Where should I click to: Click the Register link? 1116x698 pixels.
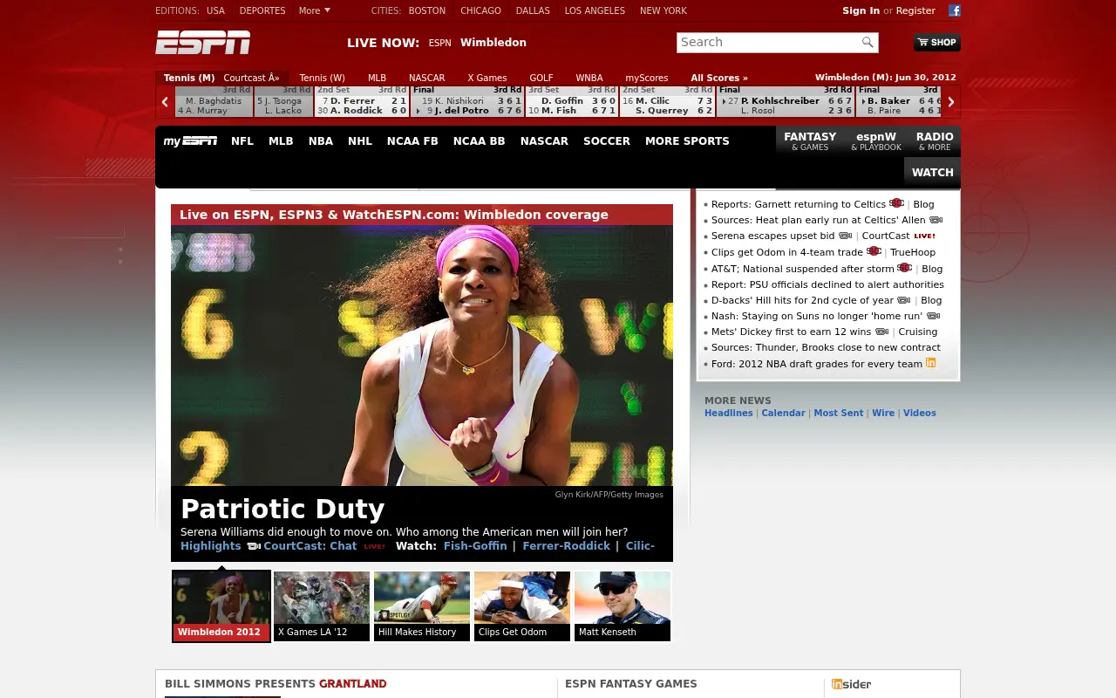(915, 10)
